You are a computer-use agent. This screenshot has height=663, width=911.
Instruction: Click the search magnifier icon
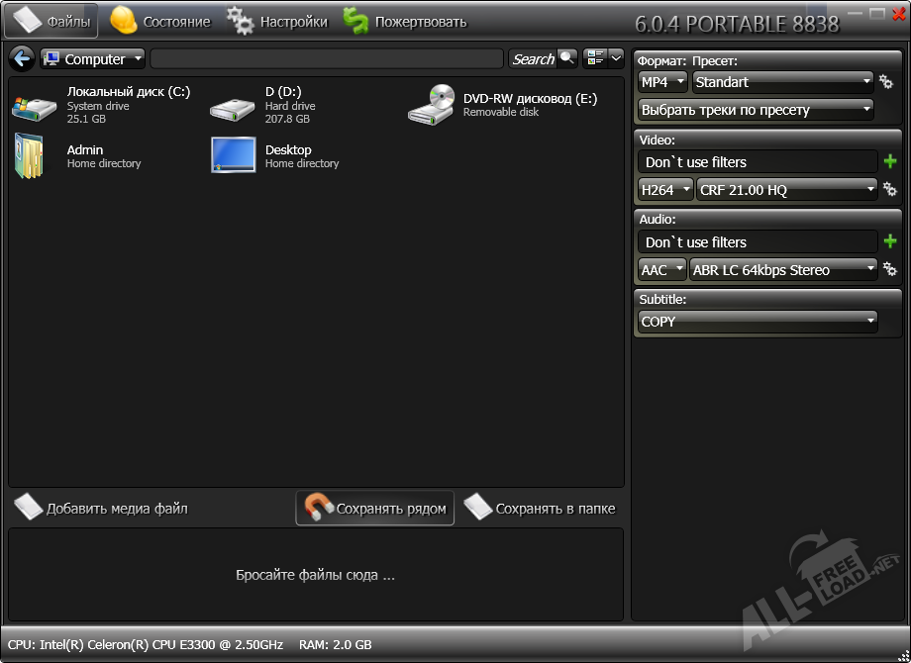tap(566, 58)
